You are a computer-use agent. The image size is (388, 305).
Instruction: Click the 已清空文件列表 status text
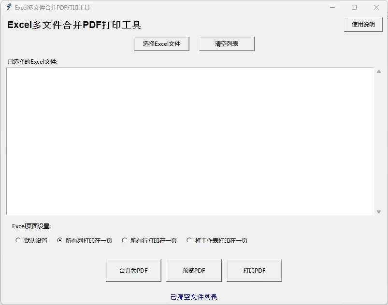194,297
